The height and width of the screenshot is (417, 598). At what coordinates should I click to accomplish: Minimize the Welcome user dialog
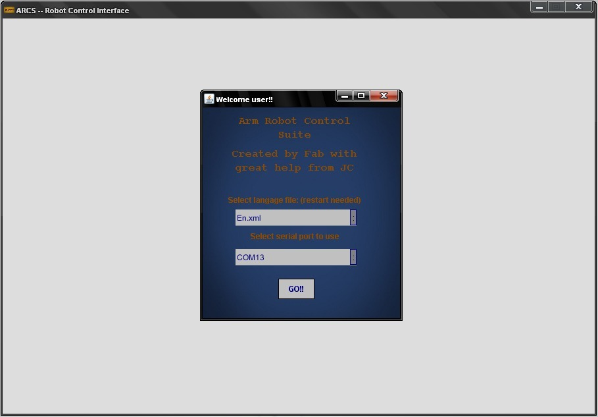(x=345, y=96)
